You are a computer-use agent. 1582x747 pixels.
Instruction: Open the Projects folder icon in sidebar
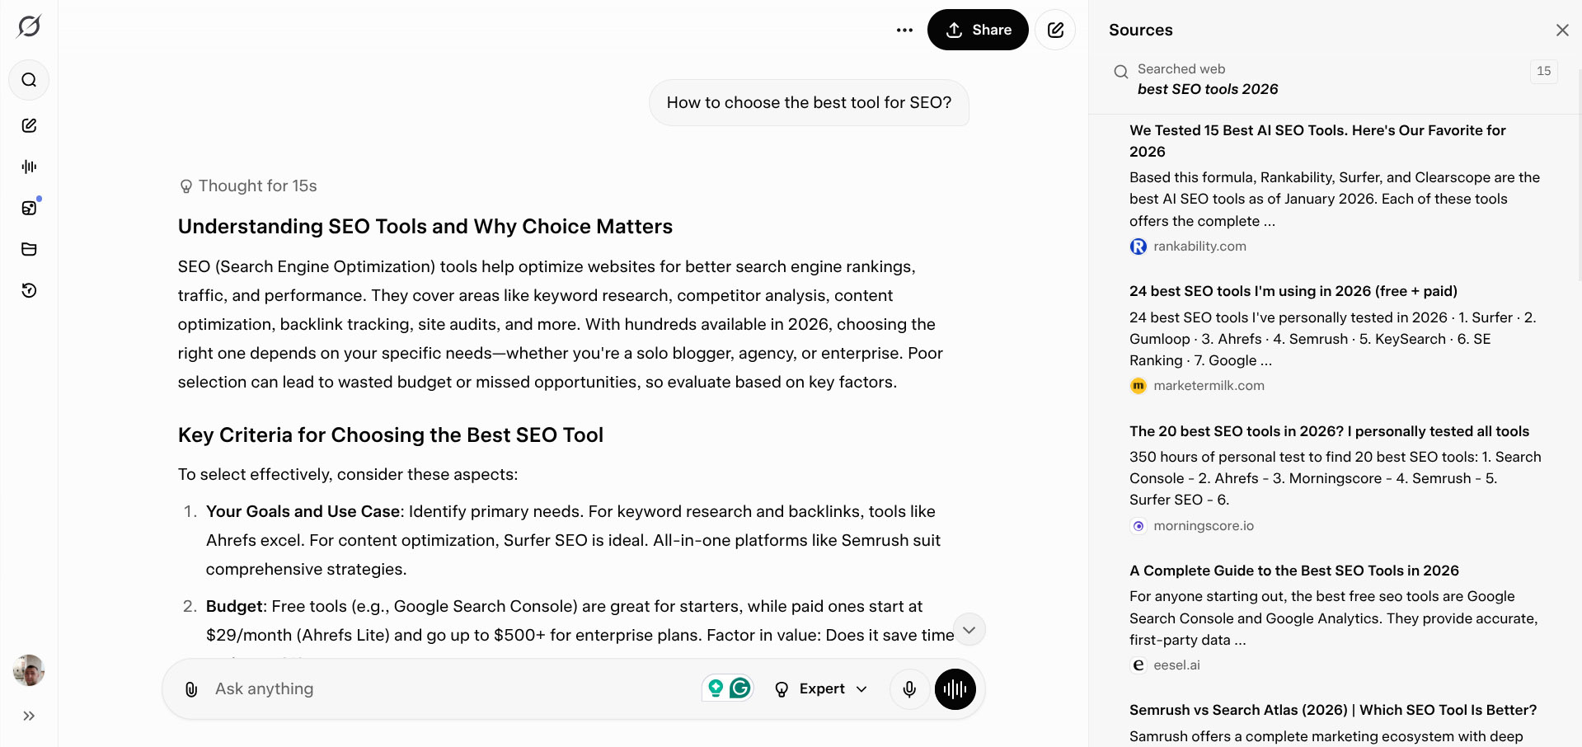pyautogui.click(x=29, y=249)
